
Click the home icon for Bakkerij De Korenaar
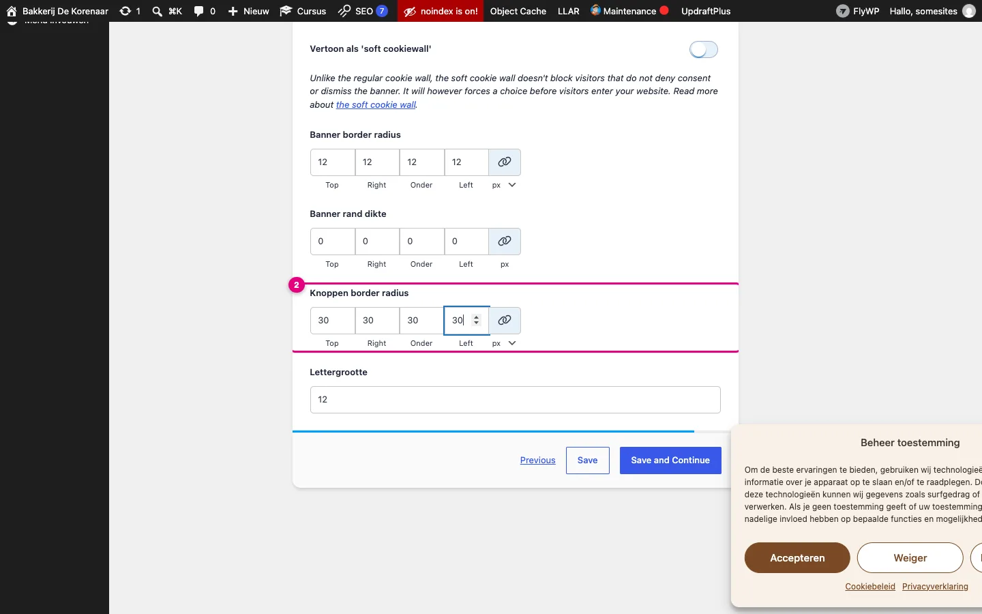12,11
